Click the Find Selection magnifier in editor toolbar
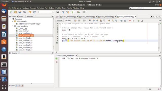The height and width of the screenshot is (91, 162). [x=90, y=20]
